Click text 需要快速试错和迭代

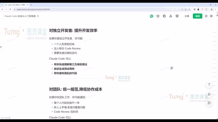tap(65, 53)
